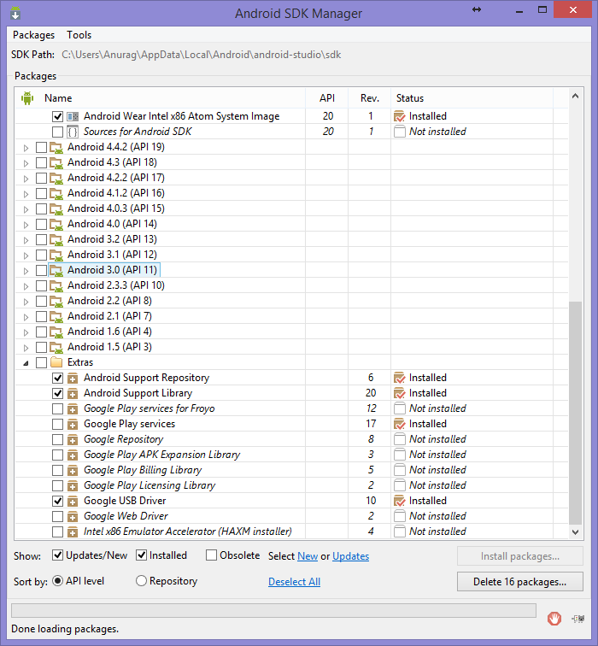Viewport: 598px width, 646px height.
Task: Check Google Play services checkbox
Action: point(57,424)
